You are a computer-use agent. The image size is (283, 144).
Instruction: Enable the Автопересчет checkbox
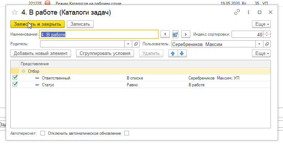[43, 133]
